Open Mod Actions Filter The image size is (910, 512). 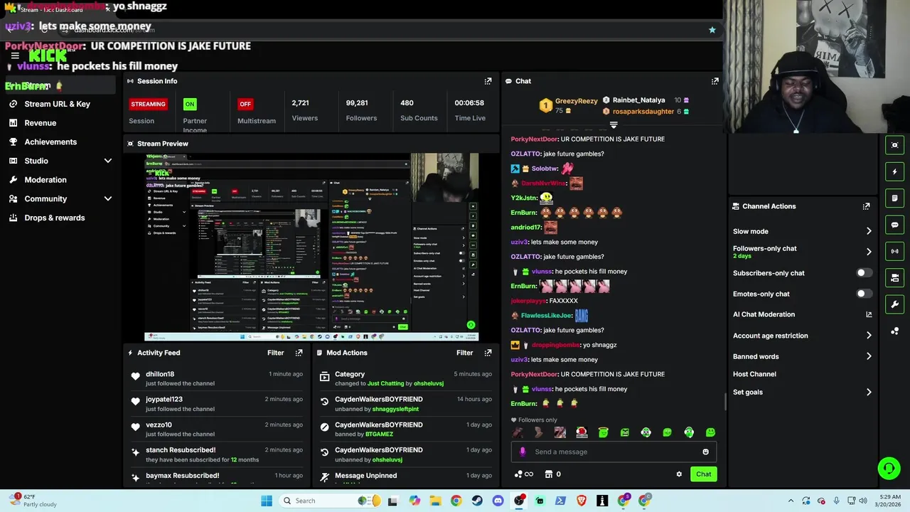click(464, 353)
